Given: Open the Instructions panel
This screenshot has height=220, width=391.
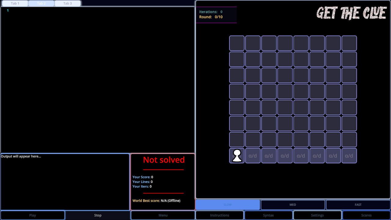Looking at the screenshot, I should pos(219,215).
